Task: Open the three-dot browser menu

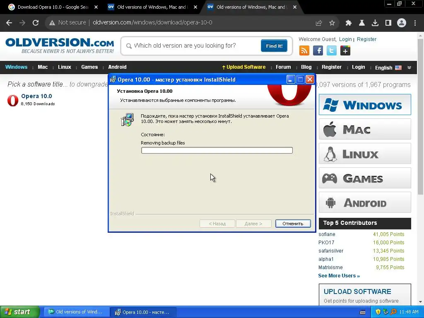Action: (x=415, y=23)
